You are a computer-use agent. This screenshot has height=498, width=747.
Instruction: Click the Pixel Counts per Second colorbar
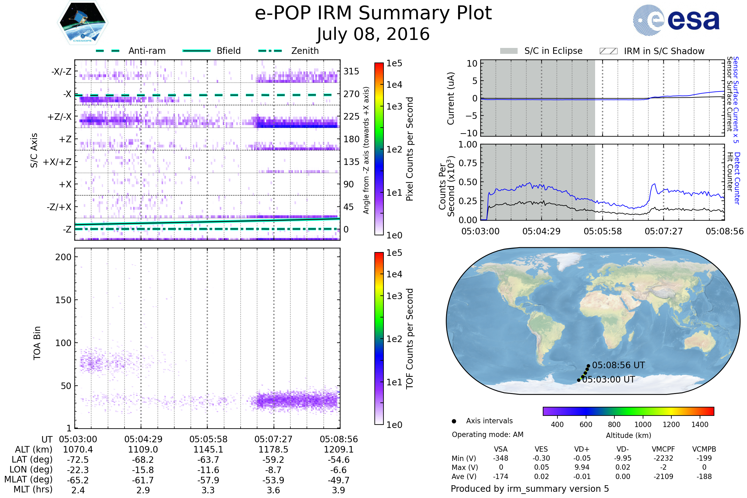tap(379, 149)
